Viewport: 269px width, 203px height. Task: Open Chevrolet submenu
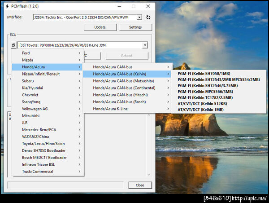click(x=48, y=95)
